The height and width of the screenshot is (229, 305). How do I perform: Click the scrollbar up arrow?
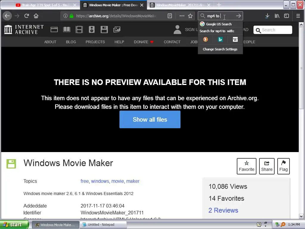click(301, 24)
